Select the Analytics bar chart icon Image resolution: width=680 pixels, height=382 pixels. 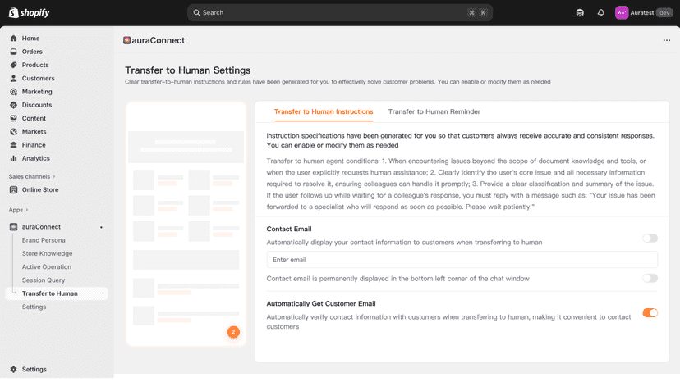click(x=13, y=158)
